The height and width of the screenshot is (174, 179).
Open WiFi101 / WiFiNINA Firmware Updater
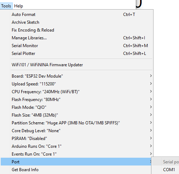[76, 65]
